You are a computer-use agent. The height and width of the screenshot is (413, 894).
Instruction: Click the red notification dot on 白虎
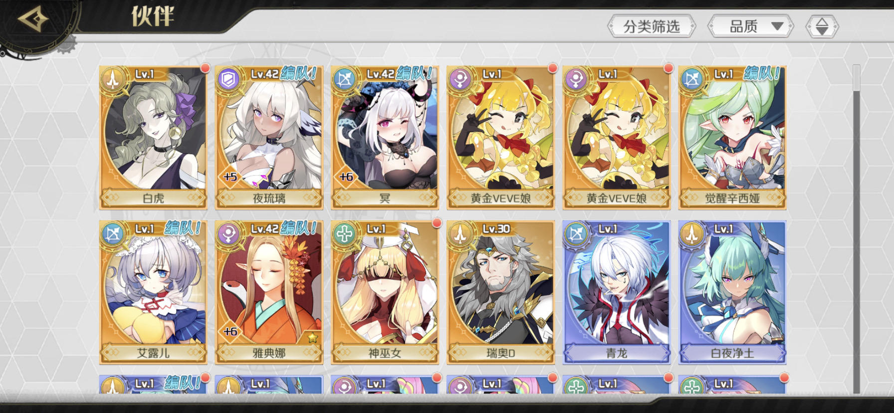[x=205, y=68]
